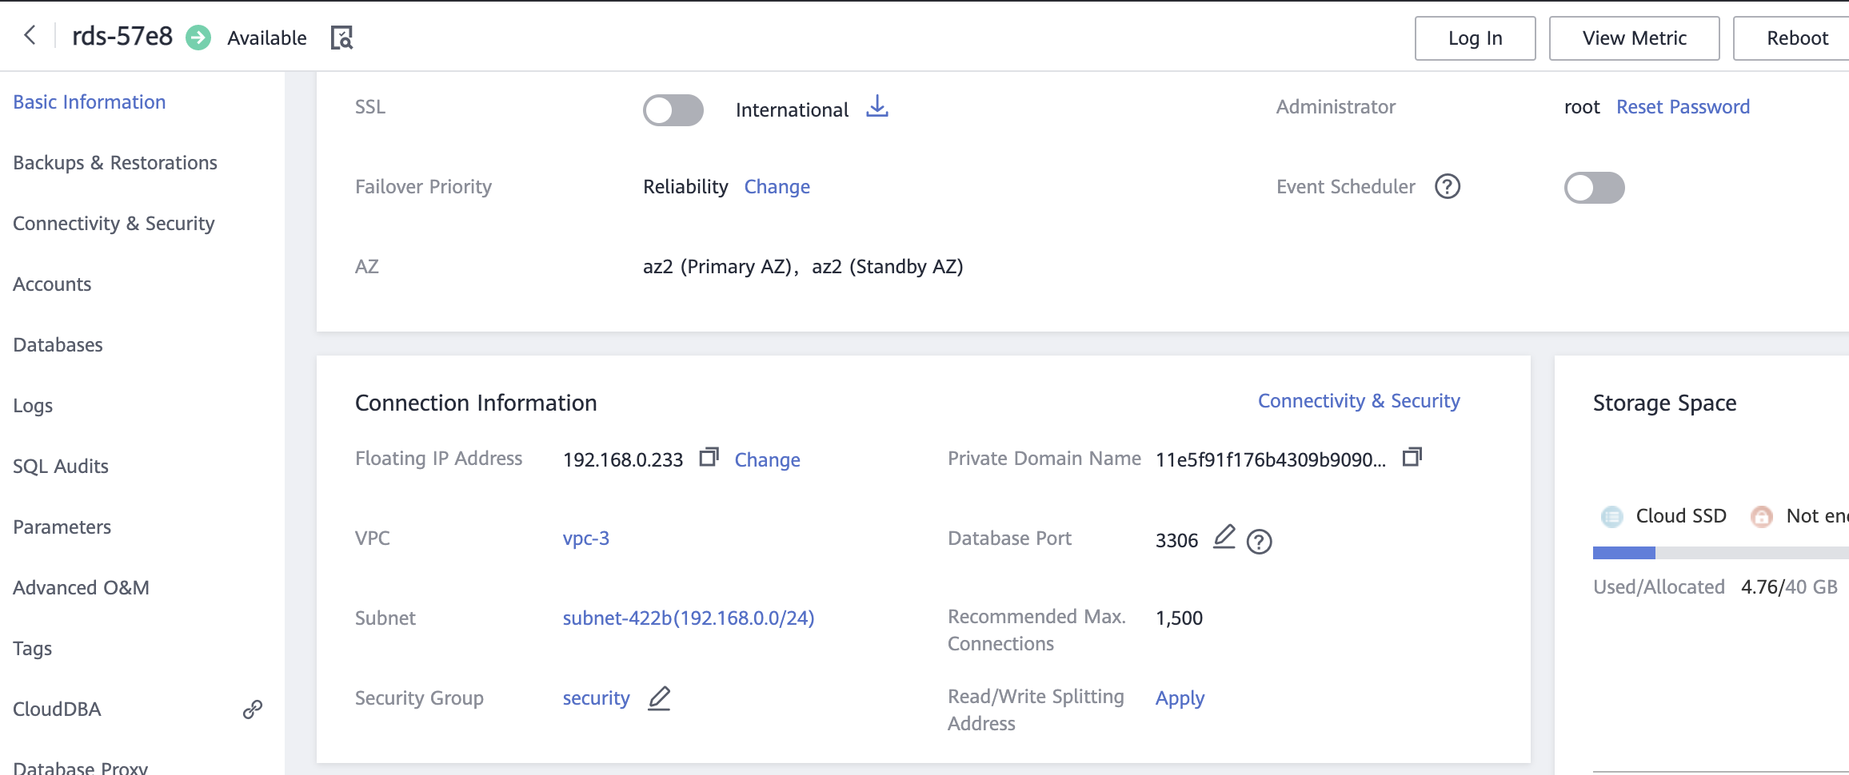The width and height of the screenshot is (1849, 775).
Task: Click Reset Password link for root
Action: (x=1683, y=107)
